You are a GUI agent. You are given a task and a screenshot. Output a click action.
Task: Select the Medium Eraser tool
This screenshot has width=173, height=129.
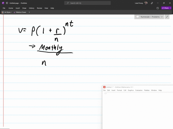pyautogui.click(x=20, y=12)
